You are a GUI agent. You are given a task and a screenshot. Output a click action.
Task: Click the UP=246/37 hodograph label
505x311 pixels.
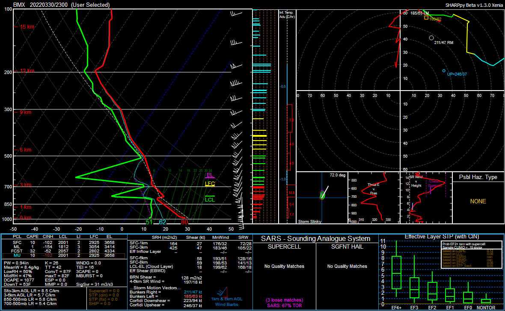457,74
